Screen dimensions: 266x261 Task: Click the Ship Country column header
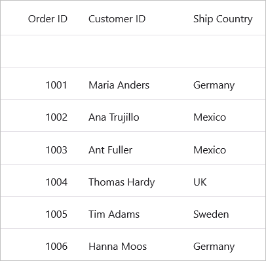coord(223,19)
